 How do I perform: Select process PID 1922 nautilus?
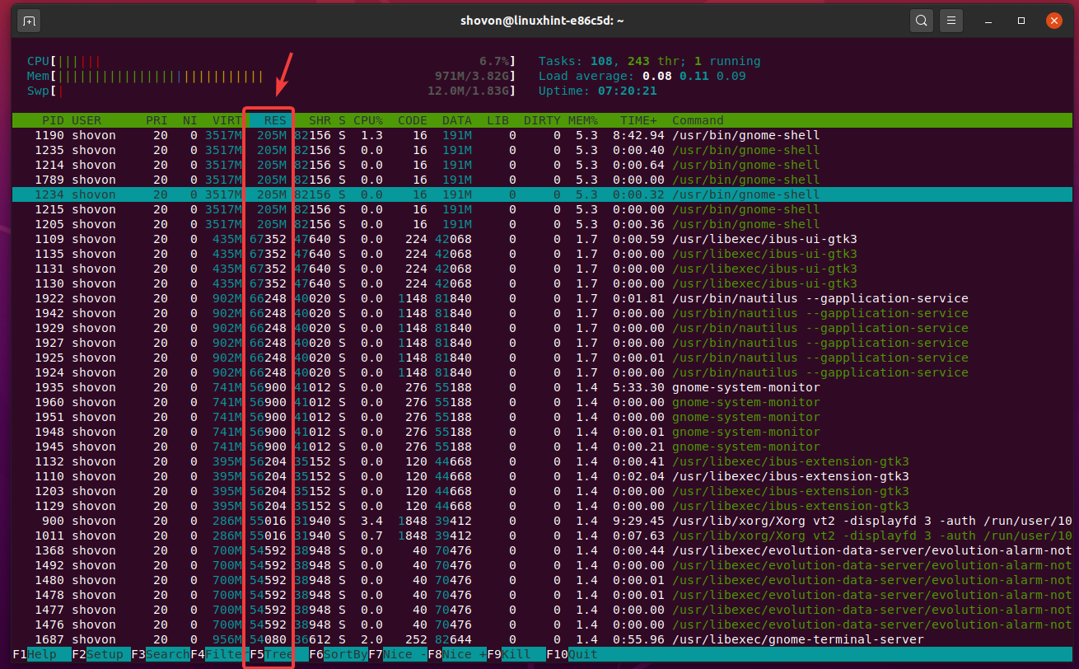[x=542, y=298]
